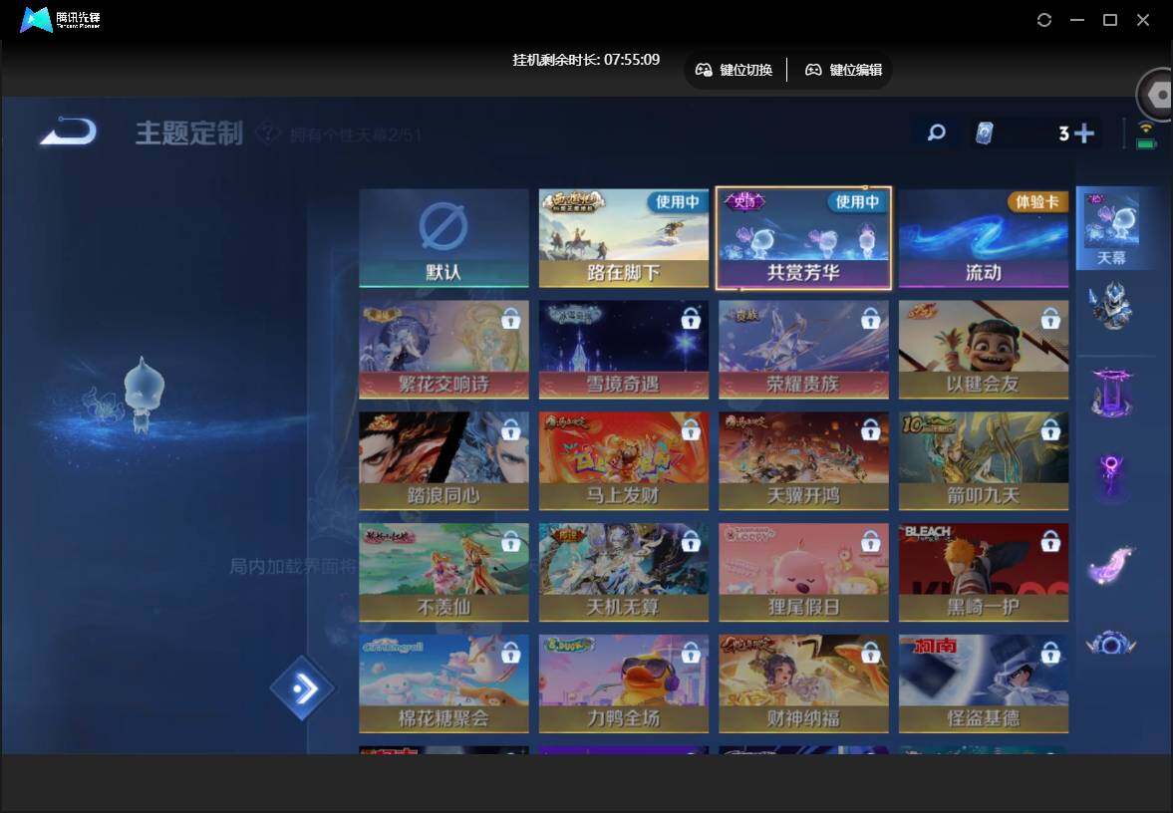
Task: Open the search magnifier icon
Action: pyautogui.click(x=936, y=134)
